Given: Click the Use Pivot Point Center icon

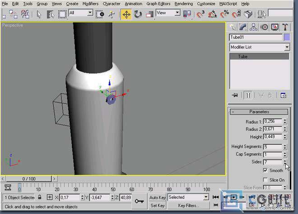Looking at the screenshot, I should coord(187,14).
